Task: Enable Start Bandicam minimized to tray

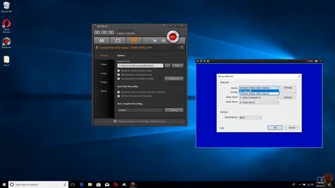Action: pos(119,75)
